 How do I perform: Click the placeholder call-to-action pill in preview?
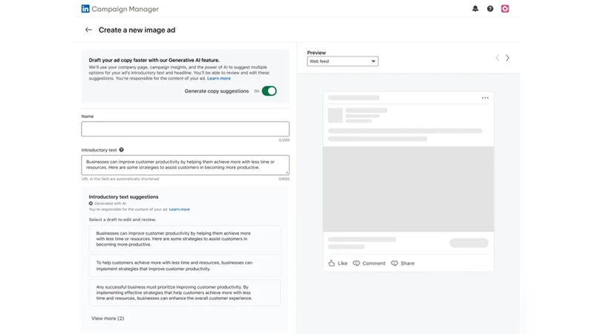[469, 243]
